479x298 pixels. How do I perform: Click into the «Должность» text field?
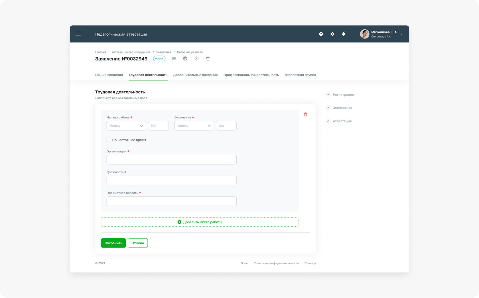click(172, 180)
